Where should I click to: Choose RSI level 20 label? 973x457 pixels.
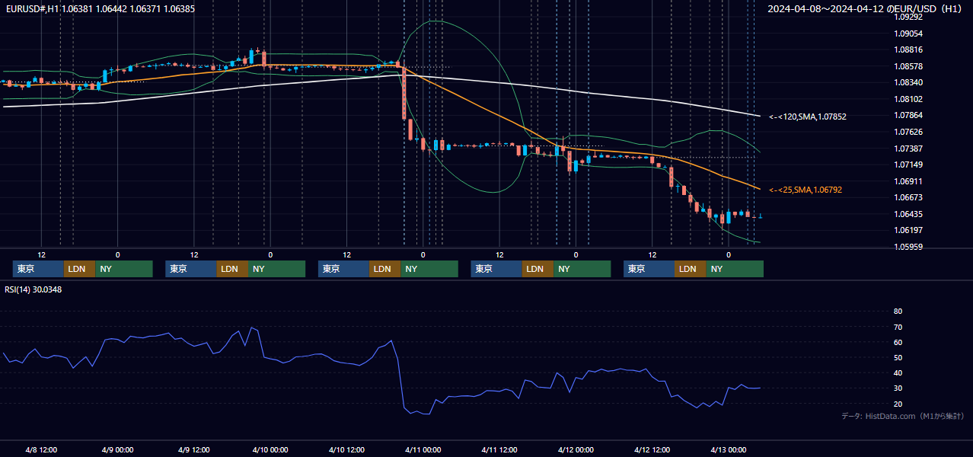898,404
